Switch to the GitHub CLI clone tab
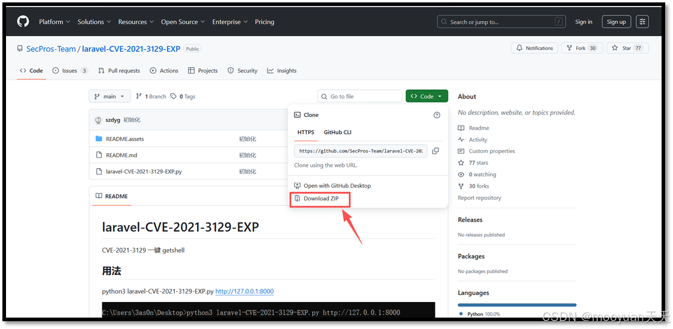673x329 pixels. coord(337,132)
